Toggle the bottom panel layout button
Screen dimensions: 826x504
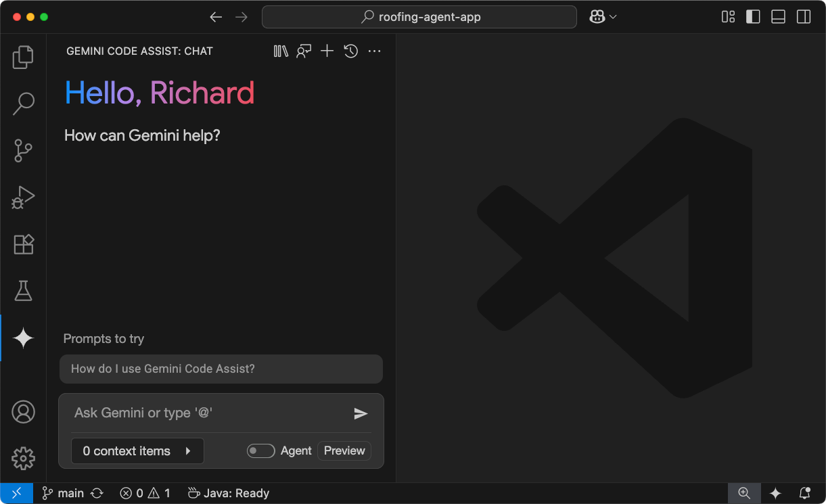(778, 17)
